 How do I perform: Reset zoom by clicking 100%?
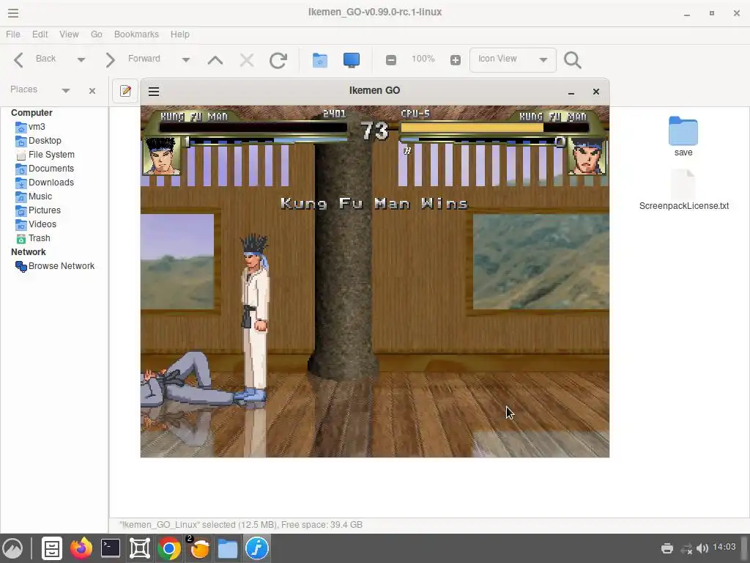click(x=423, y=59)
